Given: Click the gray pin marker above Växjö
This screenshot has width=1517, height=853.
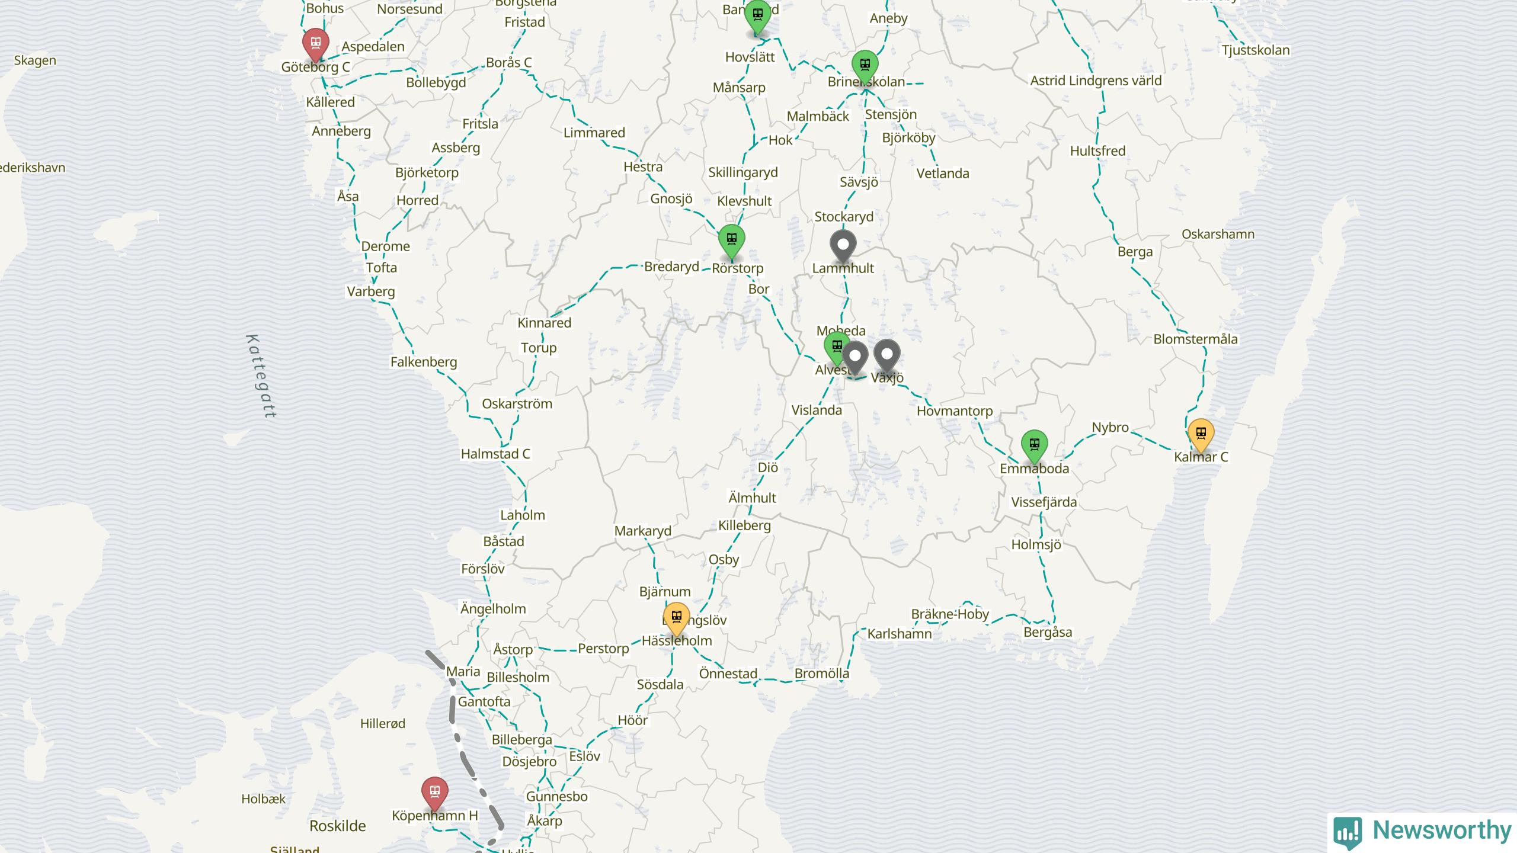Looking at the screenshot, I should pyautogui.click(x=886, y=357).
